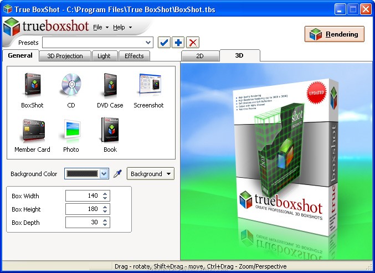Delete preset with the red X icon
The width and height of the screenshot is (375, 273).
coord(193,43)
